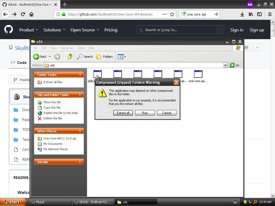The image size is (275, 206).
Task: Open the Favorites menu in Explorer
Action: coord(67,48)
